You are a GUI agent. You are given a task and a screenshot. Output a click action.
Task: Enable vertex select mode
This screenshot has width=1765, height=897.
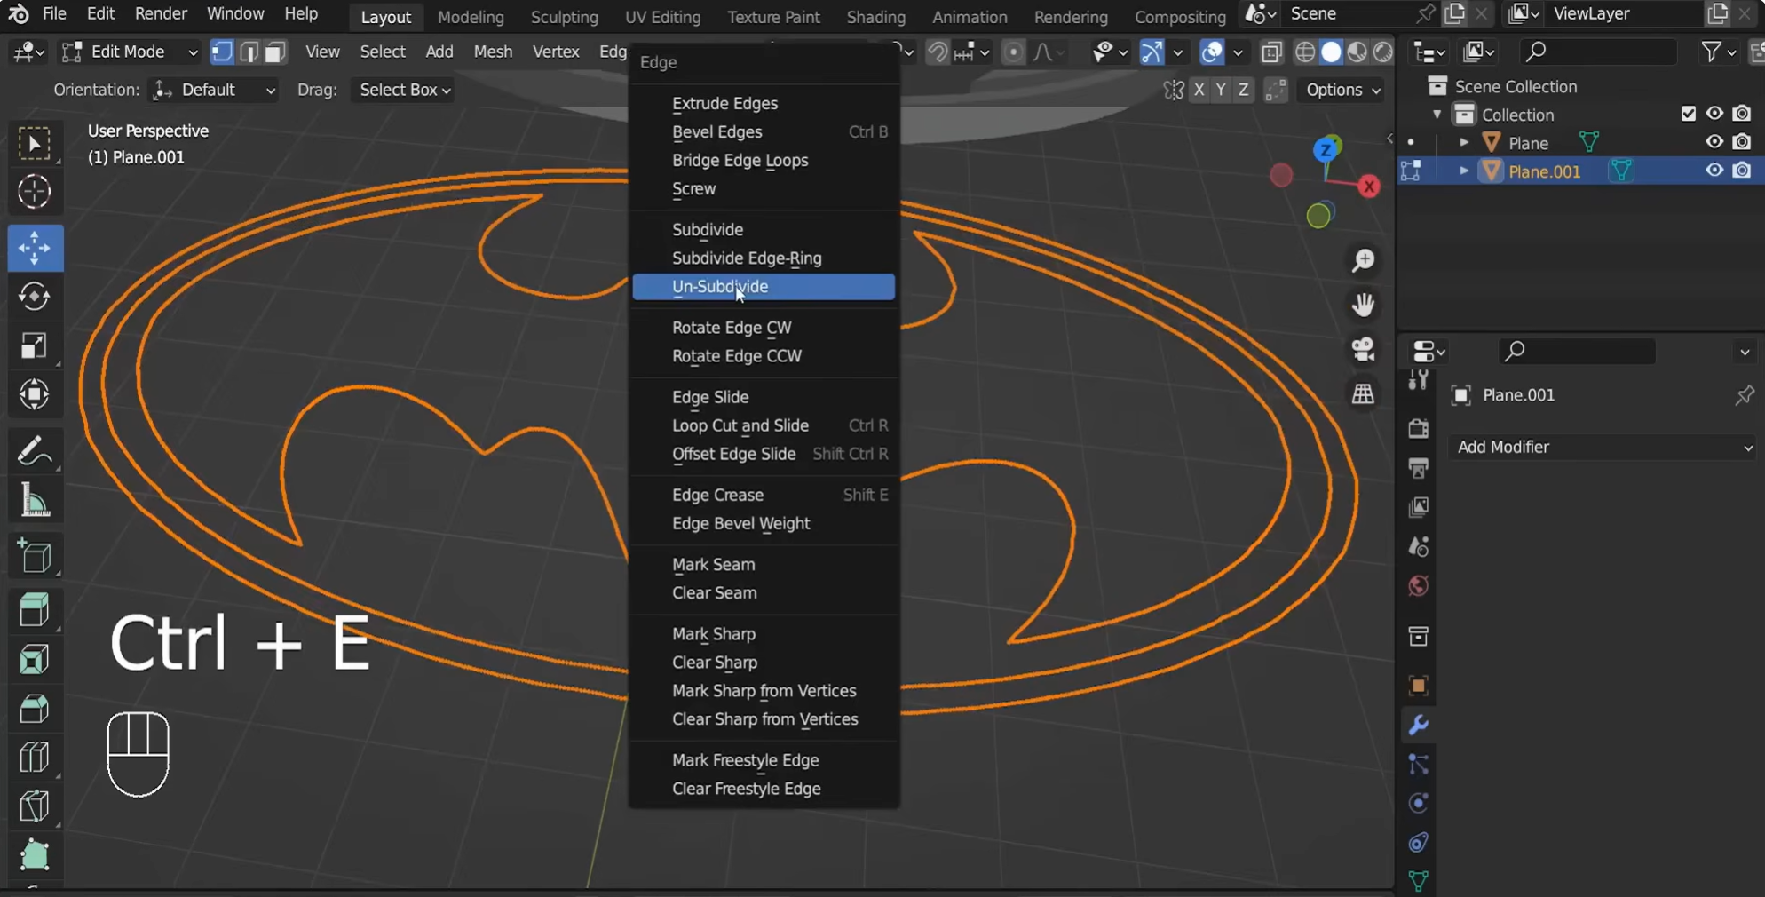[x=222, y=52]
